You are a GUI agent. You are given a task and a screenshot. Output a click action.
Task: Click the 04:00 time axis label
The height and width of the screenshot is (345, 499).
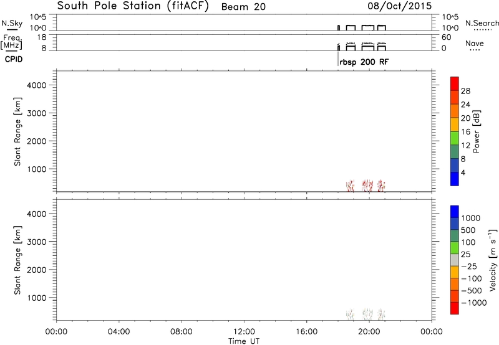[119, 331]
